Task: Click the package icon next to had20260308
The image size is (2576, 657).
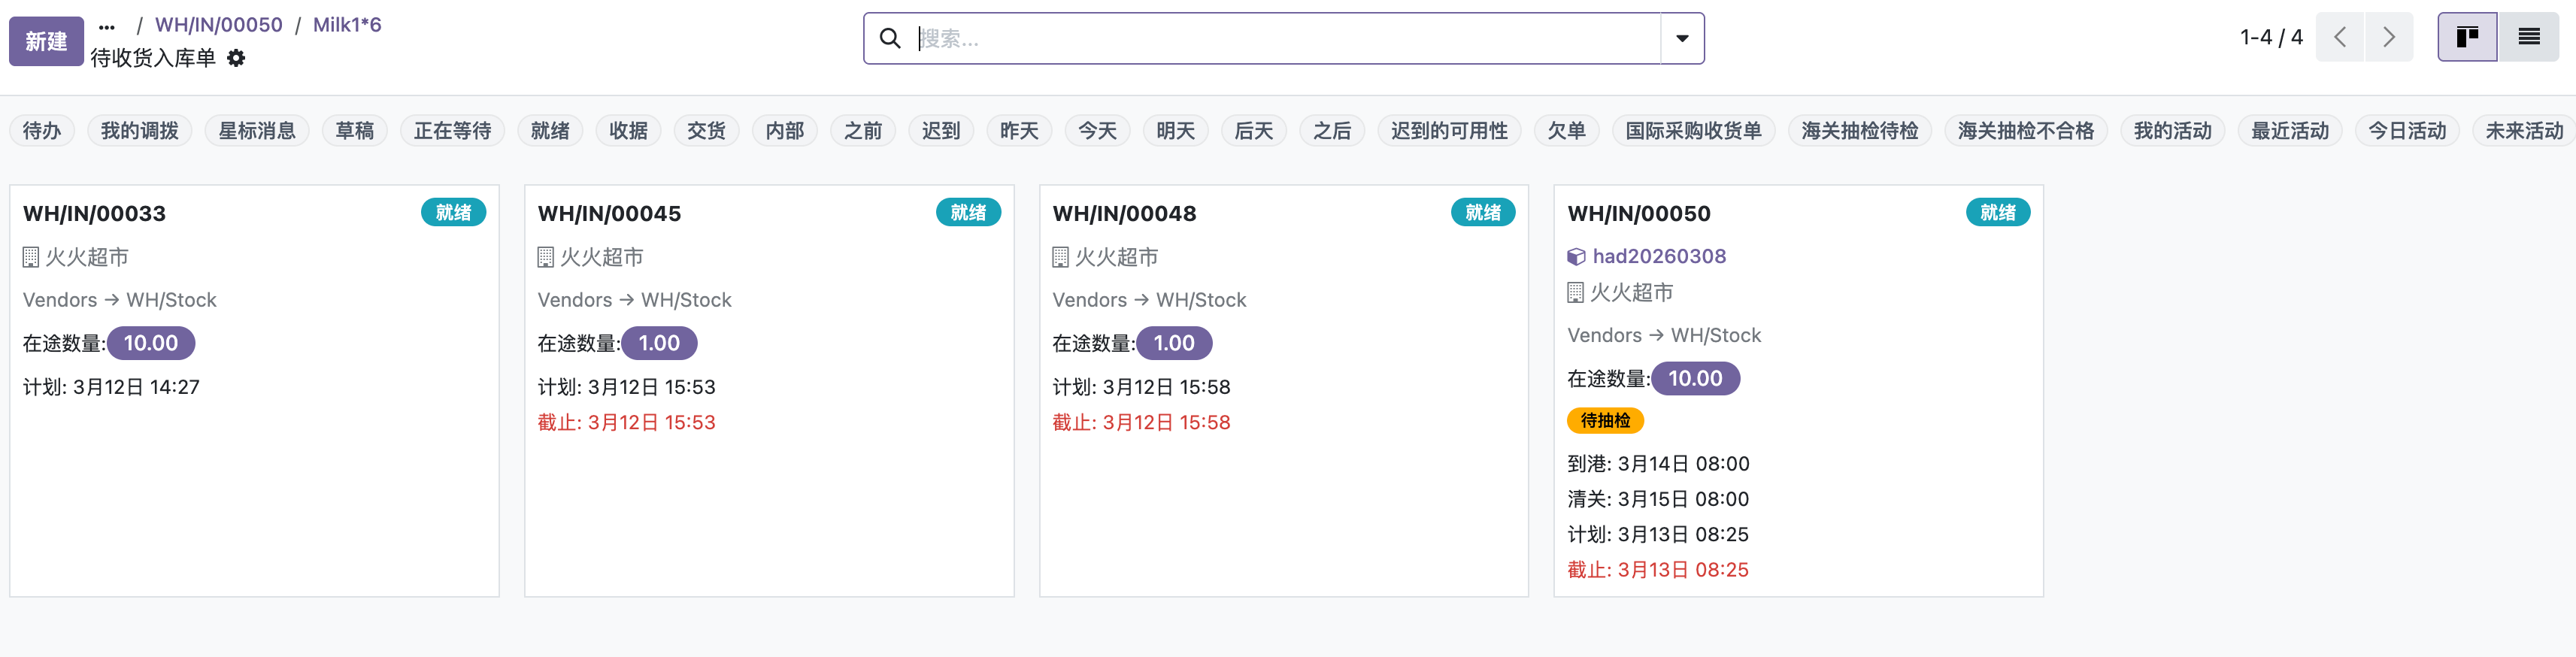Action: coord(1576,257)
